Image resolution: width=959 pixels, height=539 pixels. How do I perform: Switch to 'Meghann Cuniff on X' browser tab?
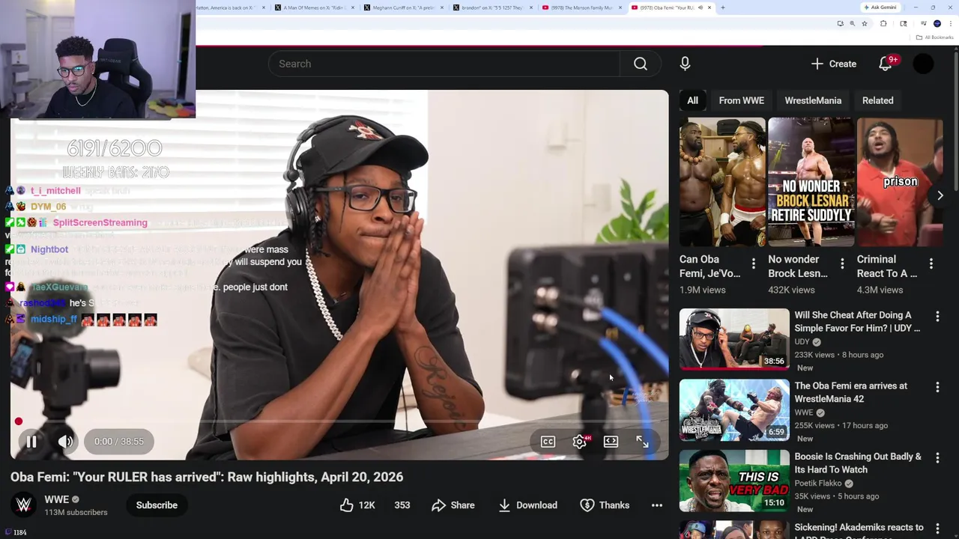click(403, 7)
